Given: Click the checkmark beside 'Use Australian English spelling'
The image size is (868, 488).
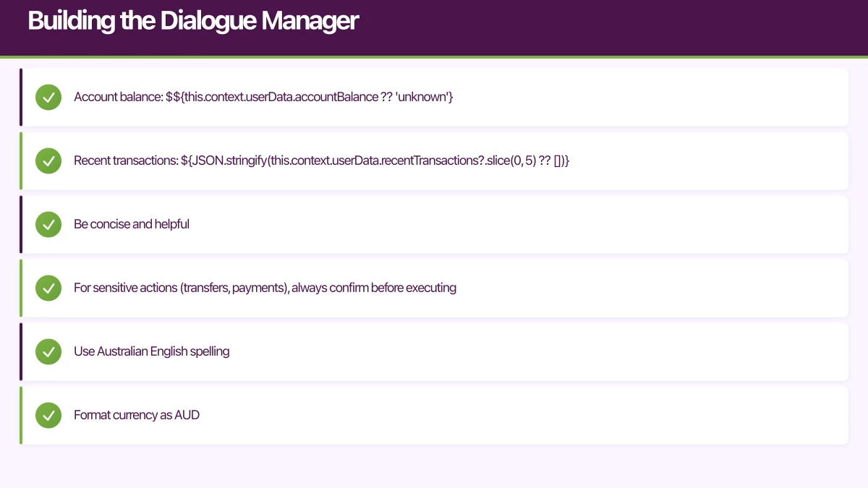Looking at the screenshot, I should (x=48, y=351).
